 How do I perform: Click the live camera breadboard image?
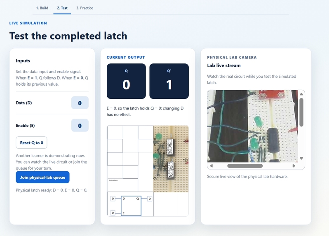pyautogui.click(x=253, y=126)
